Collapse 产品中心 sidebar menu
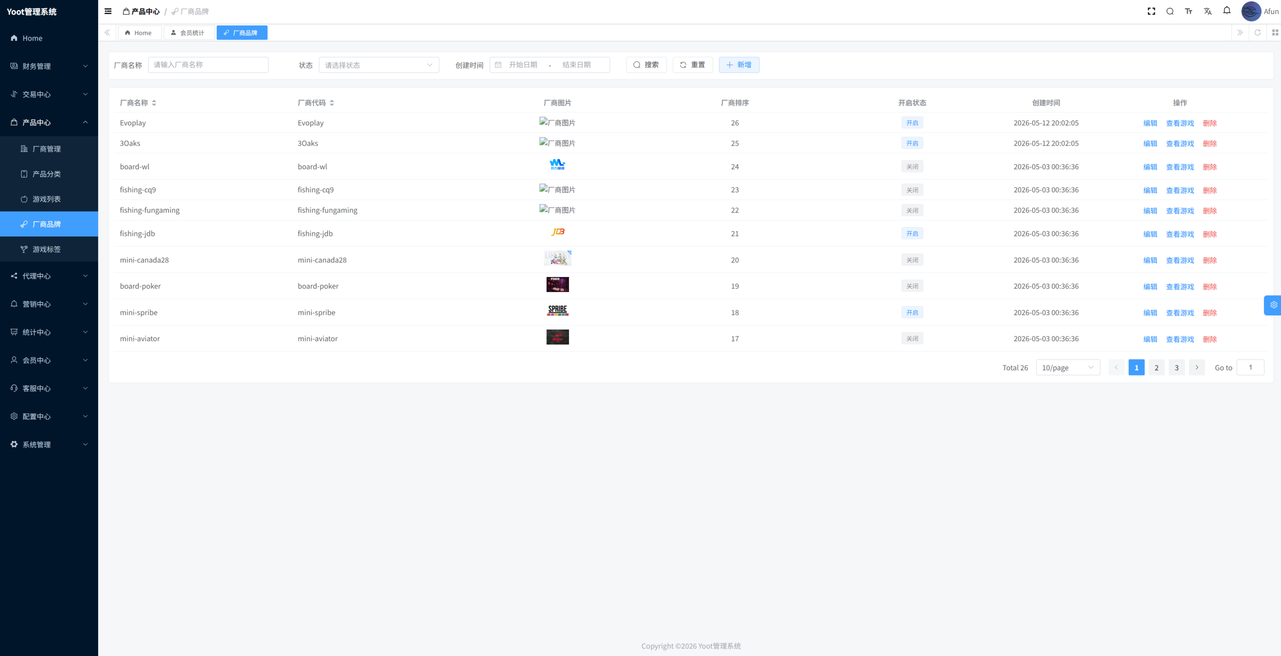This screenshot has width=1281, height=656. click(x=49, y=122)
